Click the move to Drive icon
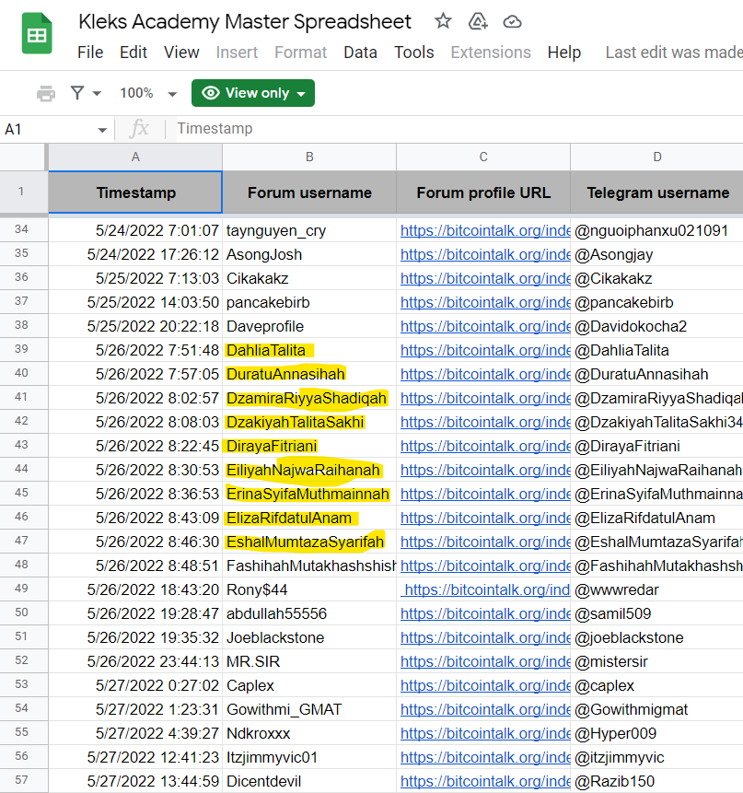Image resolution: width=743 pixels, height=793 pixels. tap(478, 21)
